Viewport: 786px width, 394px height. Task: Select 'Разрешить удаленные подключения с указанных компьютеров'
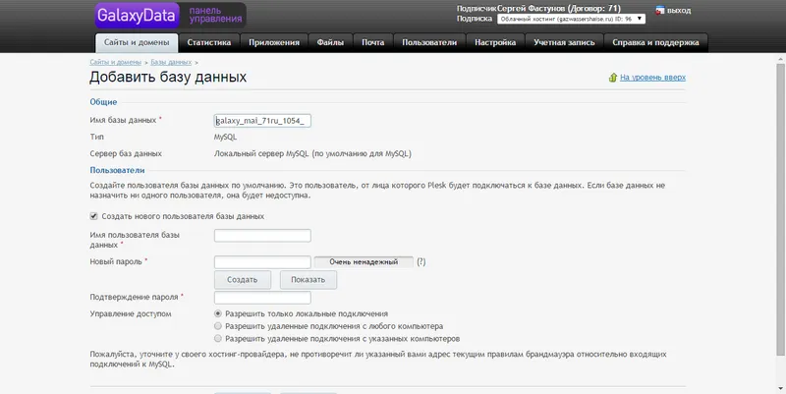pos(217,338)
